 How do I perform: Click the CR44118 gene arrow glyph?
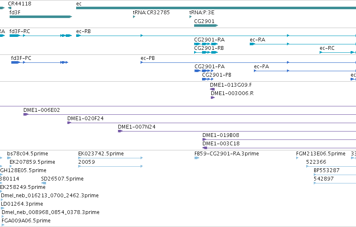pos(10,8)
